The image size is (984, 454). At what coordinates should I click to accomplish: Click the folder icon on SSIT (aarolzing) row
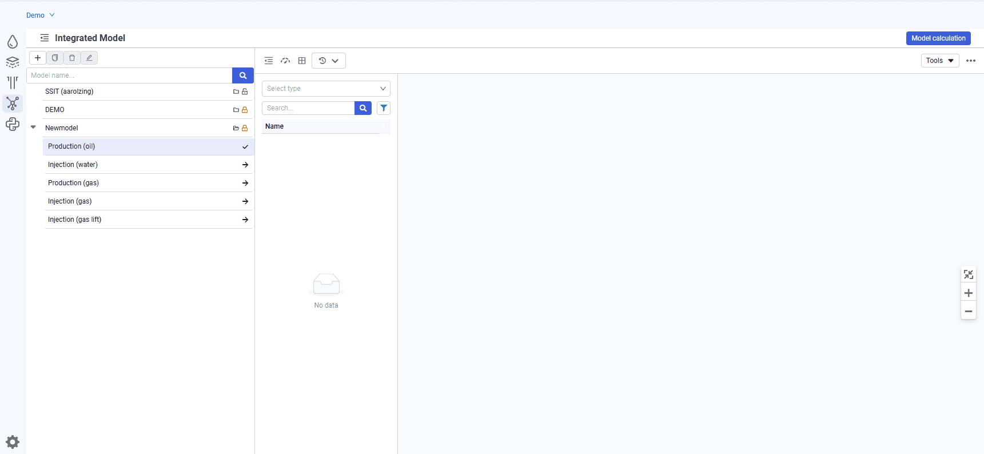236,91
